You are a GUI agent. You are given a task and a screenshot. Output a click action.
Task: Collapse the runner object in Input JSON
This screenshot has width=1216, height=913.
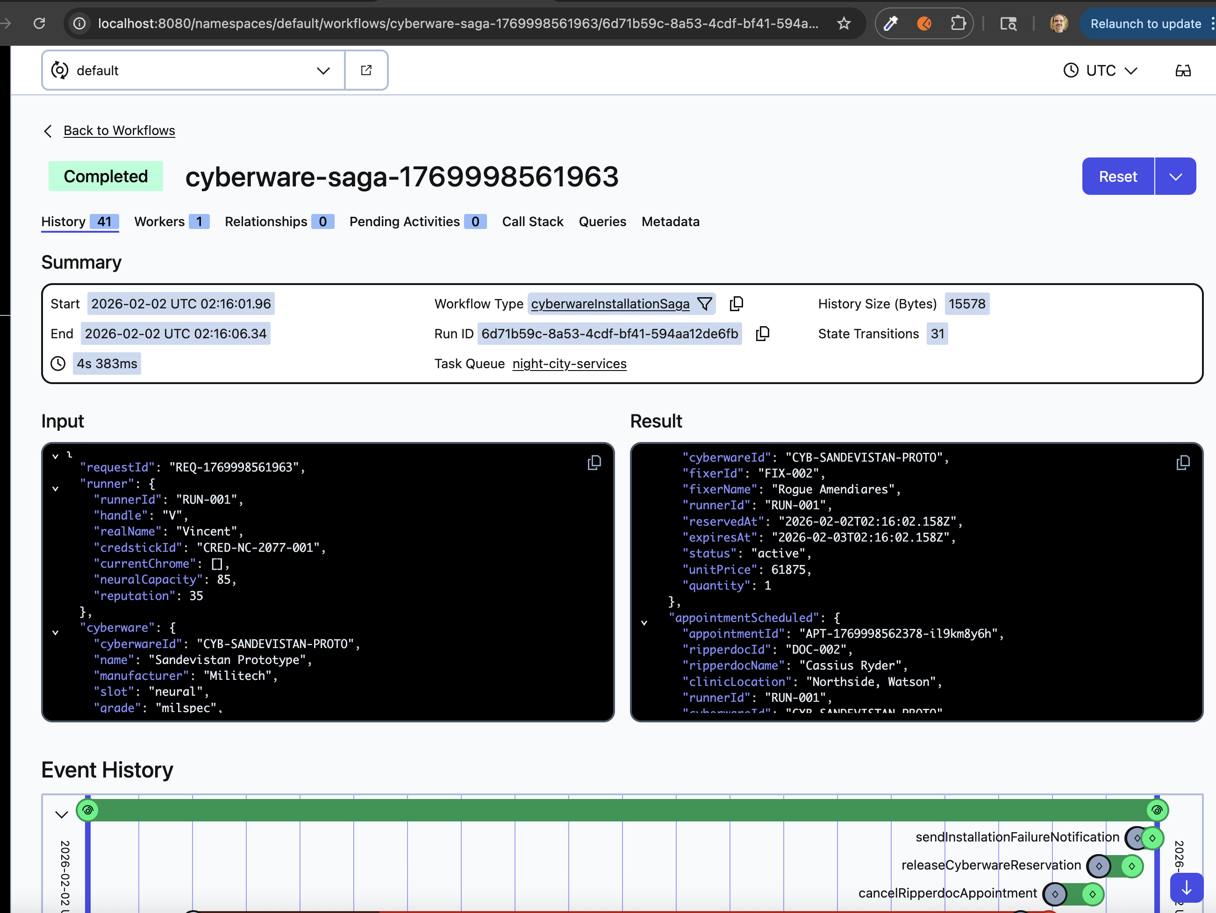(x=54, y=488)
